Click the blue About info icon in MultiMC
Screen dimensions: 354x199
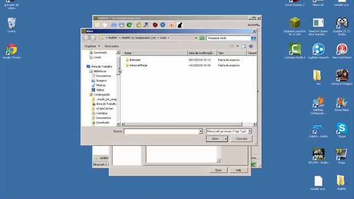pos(163,25)
